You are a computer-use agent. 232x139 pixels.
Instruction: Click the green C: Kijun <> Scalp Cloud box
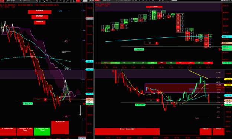pos(42,131)
